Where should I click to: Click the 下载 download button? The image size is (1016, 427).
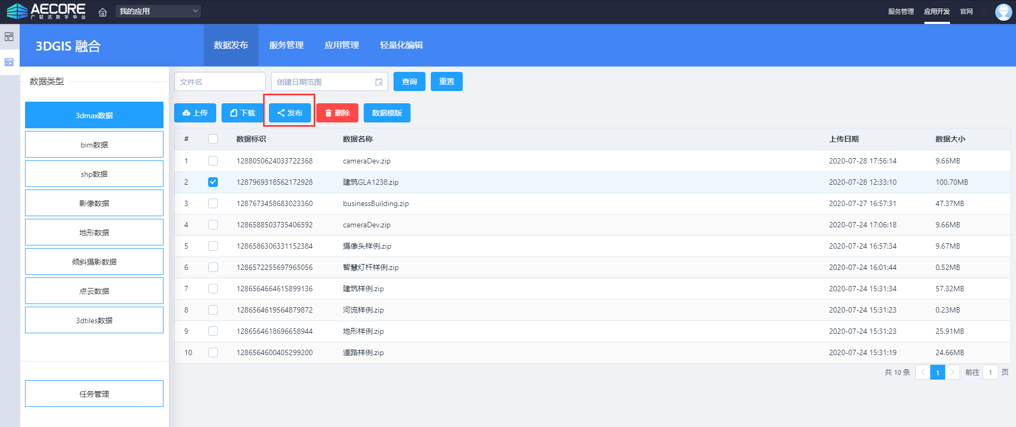(x=242, y=113)
